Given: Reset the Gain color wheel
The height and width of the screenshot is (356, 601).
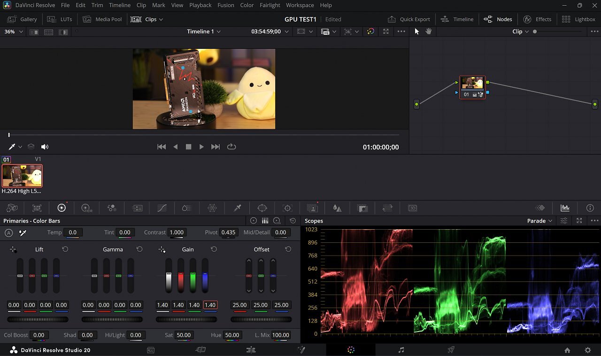Looking at the screenshot, I should tap(214, 249).
